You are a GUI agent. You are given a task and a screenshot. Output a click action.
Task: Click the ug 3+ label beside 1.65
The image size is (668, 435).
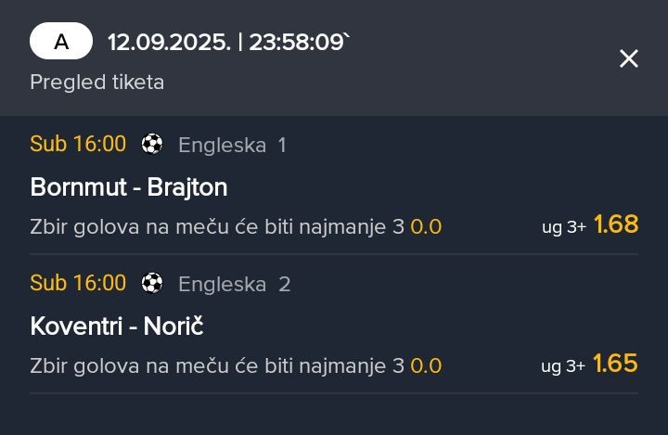tap(563, 366)
